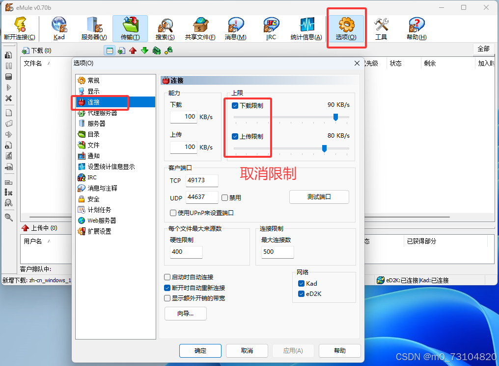The image size is (499, 366).
Task: Close the 选项 options dialog
Action: (x=357, y=63)
